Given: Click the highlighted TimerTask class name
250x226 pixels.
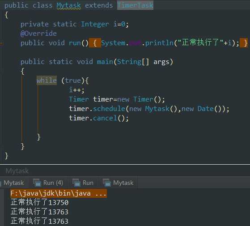Looking at the screenshot, I should coord(135,5).
